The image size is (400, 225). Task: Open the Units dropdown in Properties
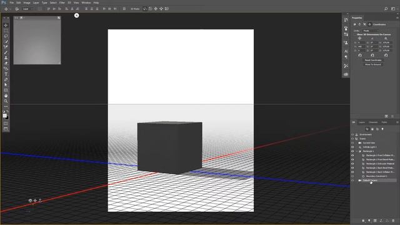tap(371, 31)
